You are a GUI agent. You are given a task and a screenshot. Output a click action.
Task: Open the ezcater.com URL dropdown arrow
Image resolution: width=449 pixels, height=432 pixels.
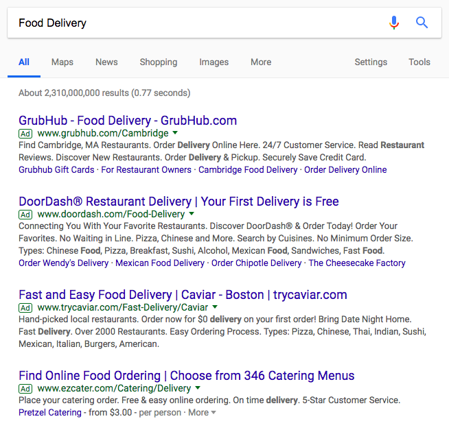(198, 388)
